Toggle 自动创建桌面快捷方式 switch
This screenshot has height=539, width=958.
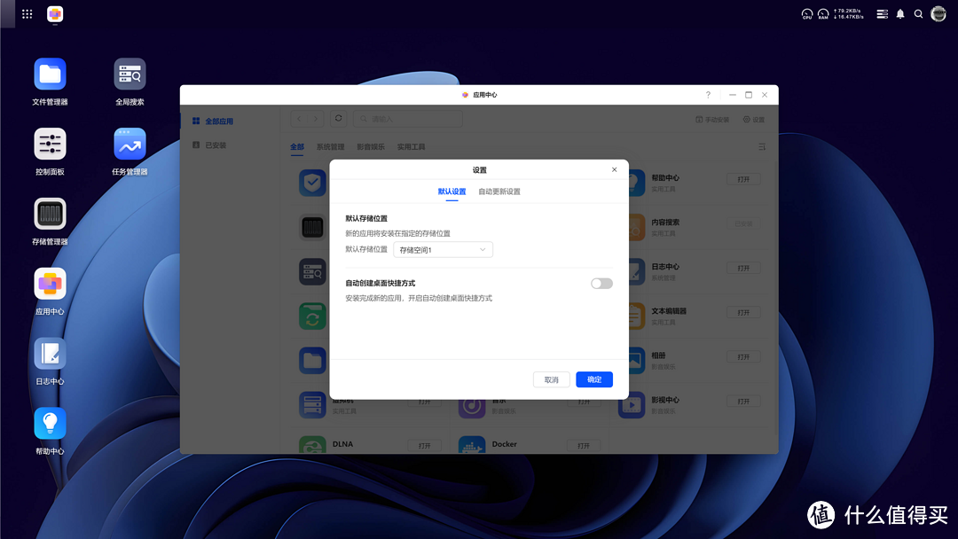click(x=601, y=283)
